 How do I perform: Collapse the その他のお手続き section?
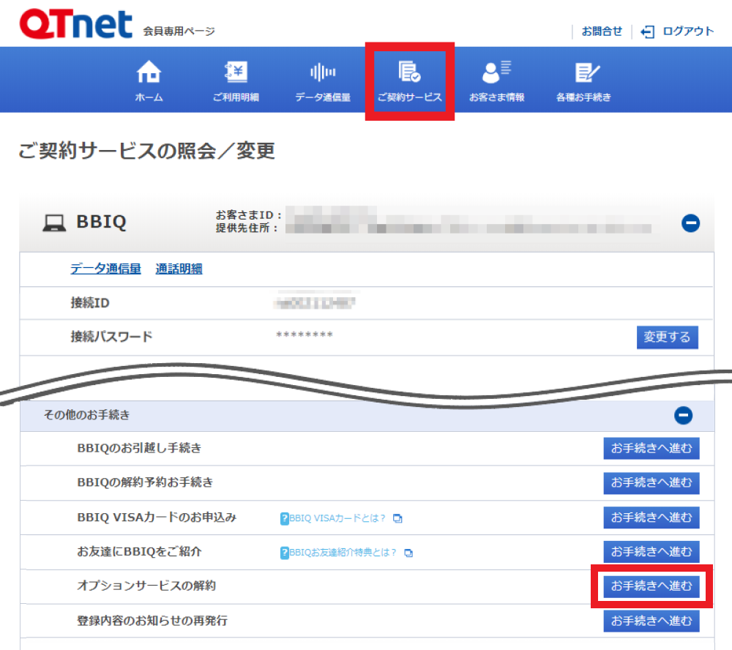click(x=683, y=416)
